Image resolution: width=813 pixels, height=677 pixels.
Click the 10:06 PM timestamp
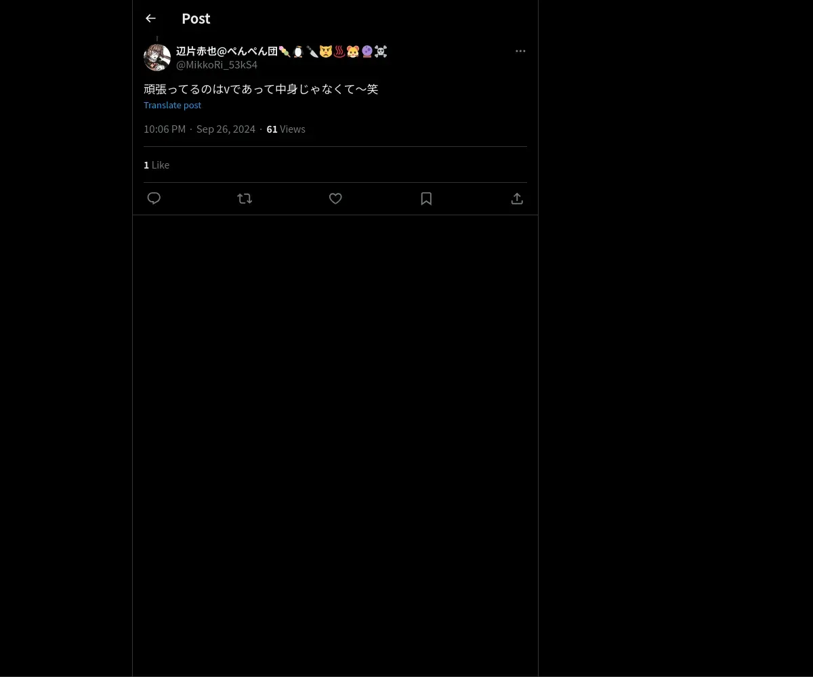click(x=165, y=129)
